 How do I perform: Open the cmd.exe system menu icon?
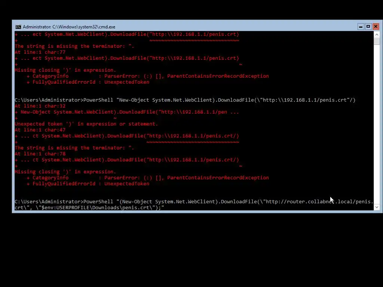18,27
